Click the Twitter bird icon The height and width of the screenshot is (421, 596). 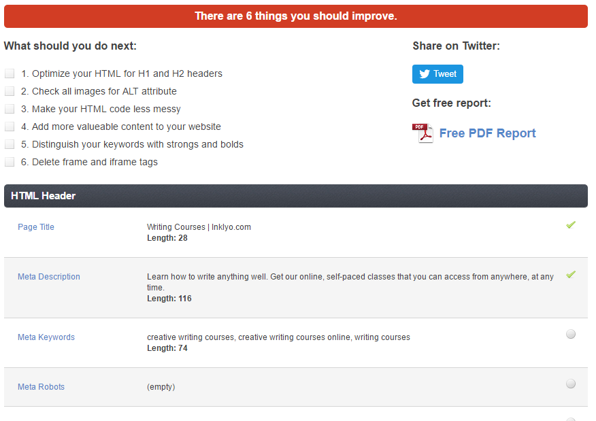click(x=425, y=73)
